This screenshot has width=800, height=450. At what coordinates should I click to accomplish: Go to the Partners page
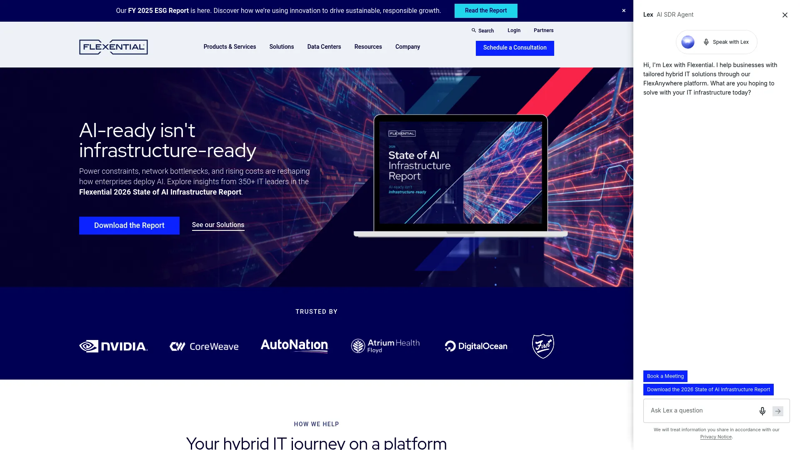coord(544,30)
